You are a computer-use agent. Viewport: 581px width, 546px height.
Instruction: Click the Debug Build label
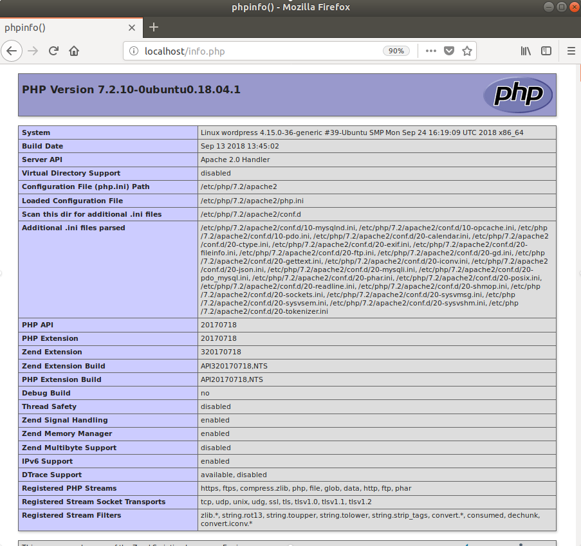(46, 393)
